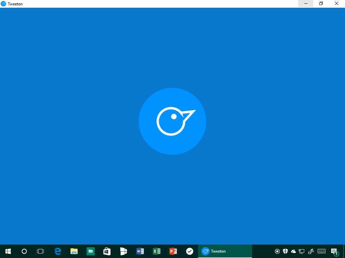Open the Windows Start menu
Viewport: 345px width, 258px height.
pyautogui.click(x=8, y=251)
